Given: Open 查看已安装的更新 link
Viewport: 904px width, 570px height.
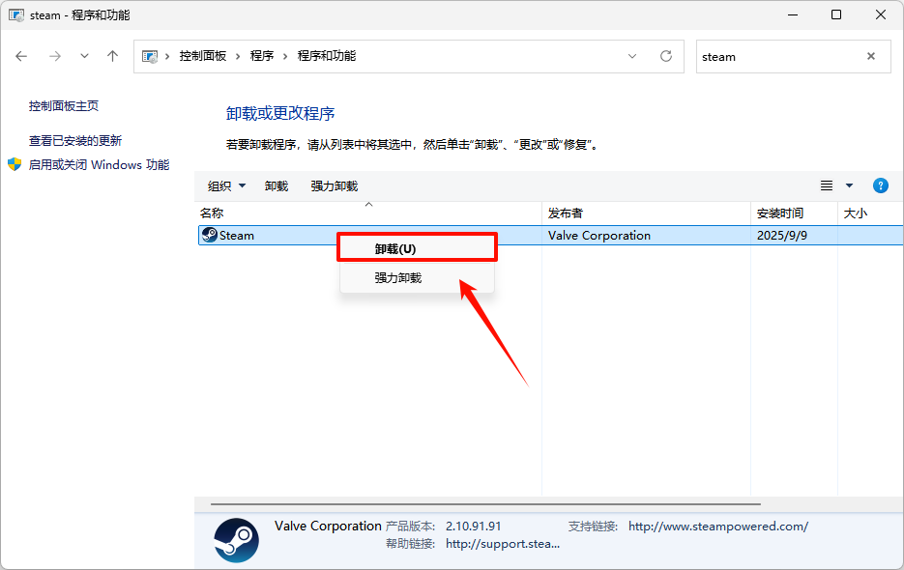Looking at the screenshot, I should point(75,141).
